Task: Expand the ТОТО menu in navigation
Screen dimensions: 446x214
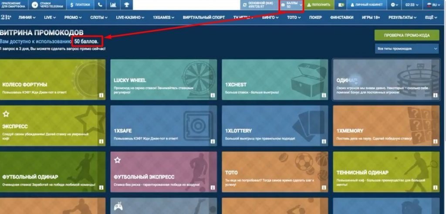Action: pyautogui.click(x=294, y=17)
